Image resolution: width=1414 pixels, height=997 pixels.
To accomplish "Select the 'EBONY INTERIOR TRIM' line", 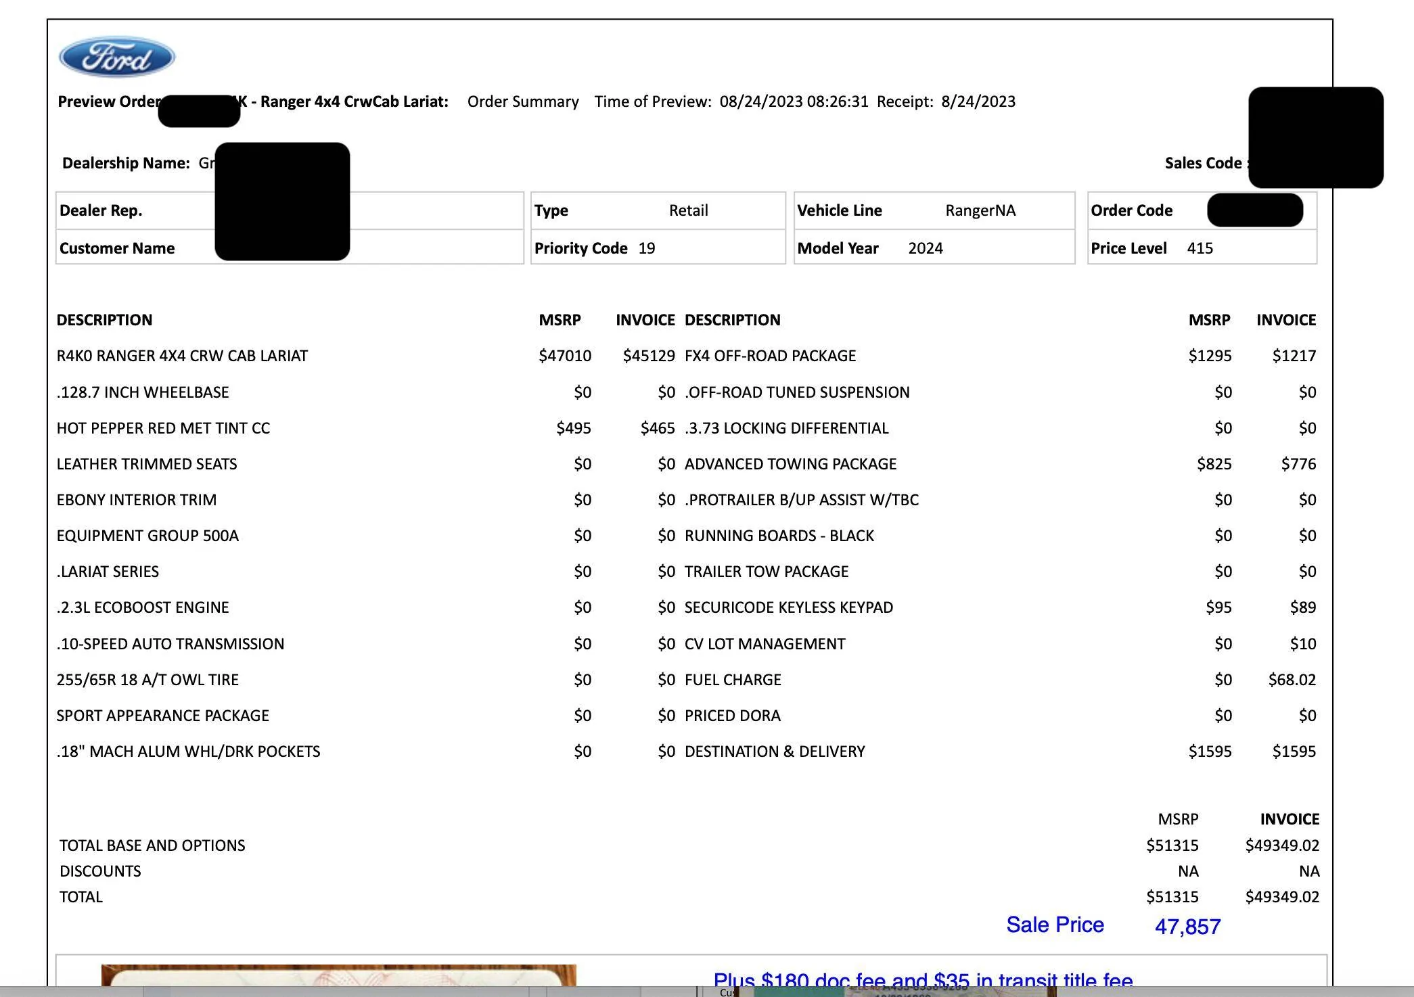I will click(137, 500).
